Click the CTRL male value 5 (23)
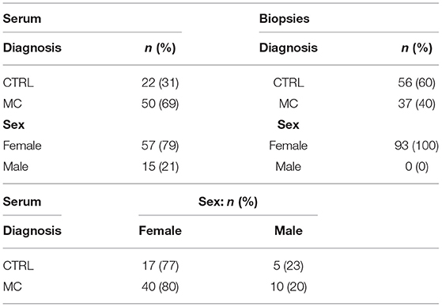This screenshot has height=307, width=442. [x=288, y=266]
